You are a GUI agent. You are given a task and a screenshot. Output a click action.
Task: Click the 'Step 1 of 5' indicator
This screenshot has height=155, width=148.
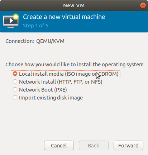click(x=35, y=26)
